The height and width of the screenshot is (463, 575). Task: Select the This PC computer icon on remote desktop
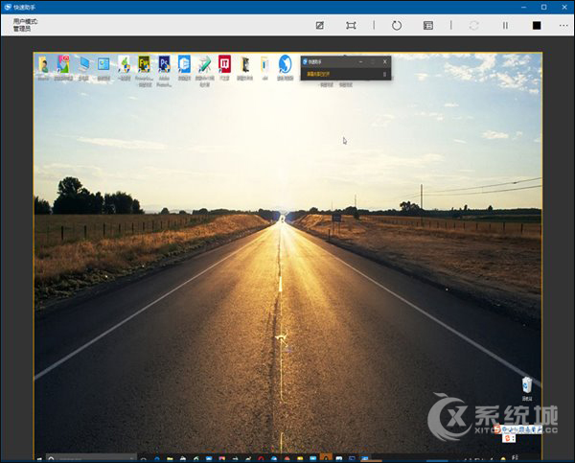[83, 64]
